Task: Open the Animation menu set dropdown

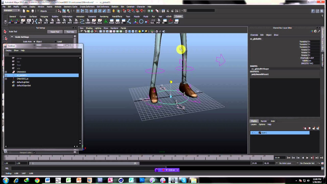Action: [12, 11]
